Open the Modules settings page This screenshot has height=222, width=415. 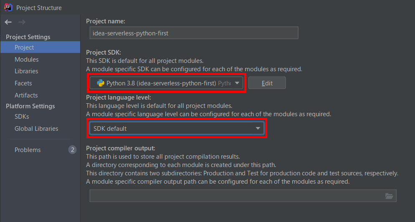(26, 60)
